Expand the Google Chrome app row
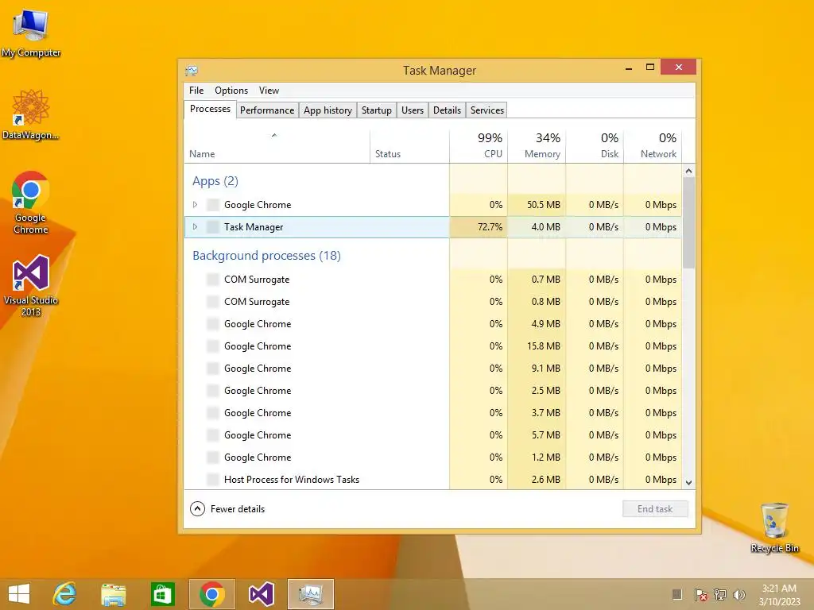Image resolution: width=814 pixels, height=610 pixels. [196, 205]
